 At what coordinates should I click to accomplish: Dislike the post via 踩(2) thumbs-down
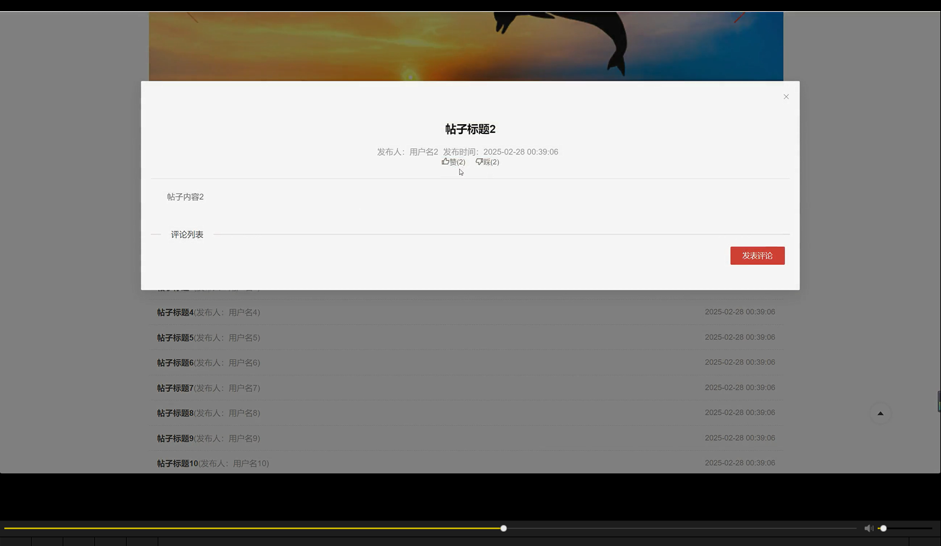point(487,162)
